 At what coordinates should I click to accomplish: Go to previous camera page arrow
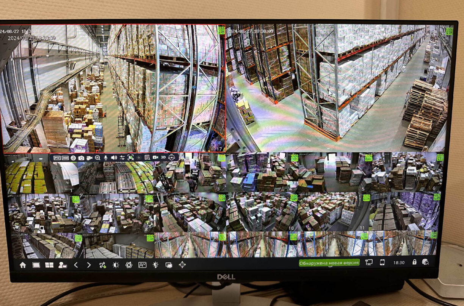pos(76,265)
